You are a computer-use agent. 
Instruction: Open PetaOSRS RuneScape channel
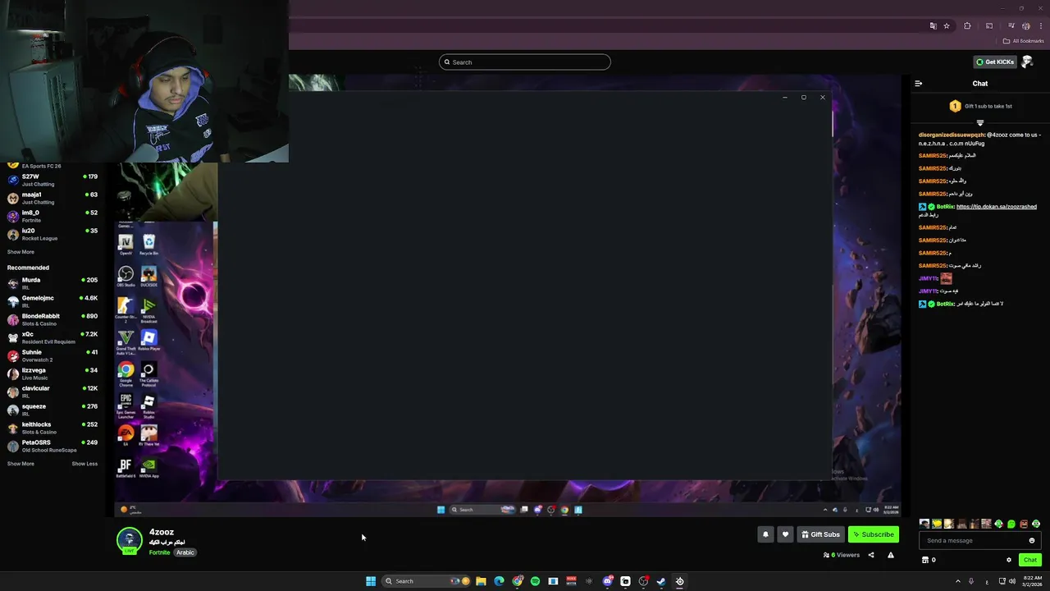[52, 446]
